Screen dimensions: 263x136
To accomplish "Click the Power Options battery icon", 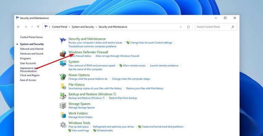I will 63,76.
